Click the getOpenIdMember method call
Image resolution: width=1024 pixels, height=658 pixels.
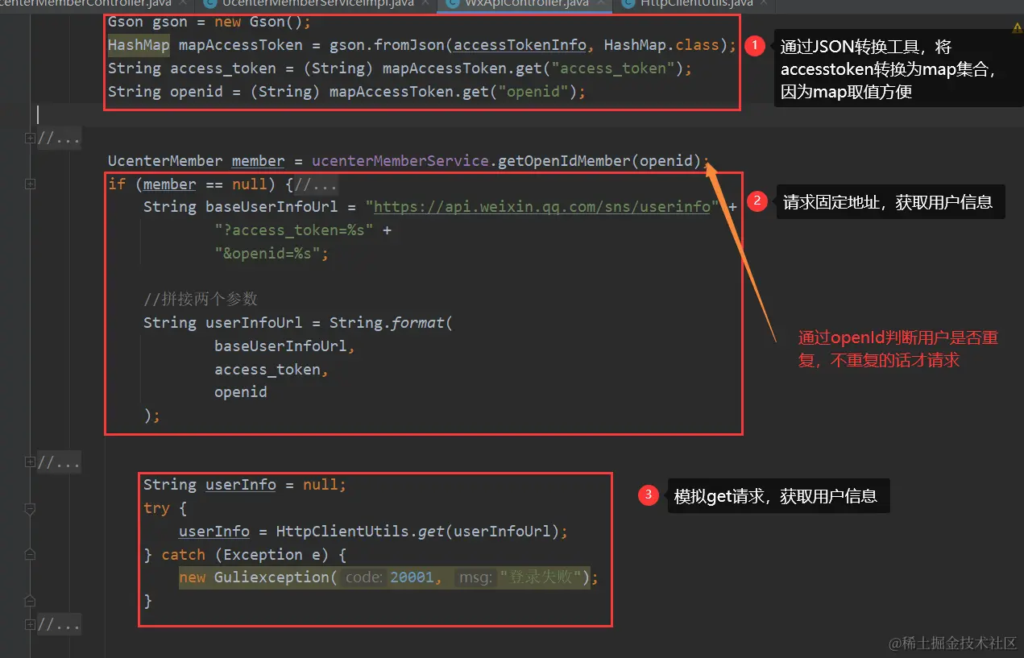(x=564, y=161)
